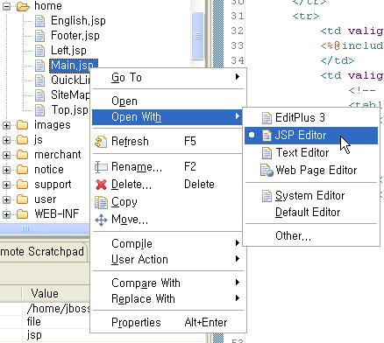Viewport: 384px width, 343px height.
Task: Click the EditPlus 3 document icon
Action: click(x=267, y=118)
